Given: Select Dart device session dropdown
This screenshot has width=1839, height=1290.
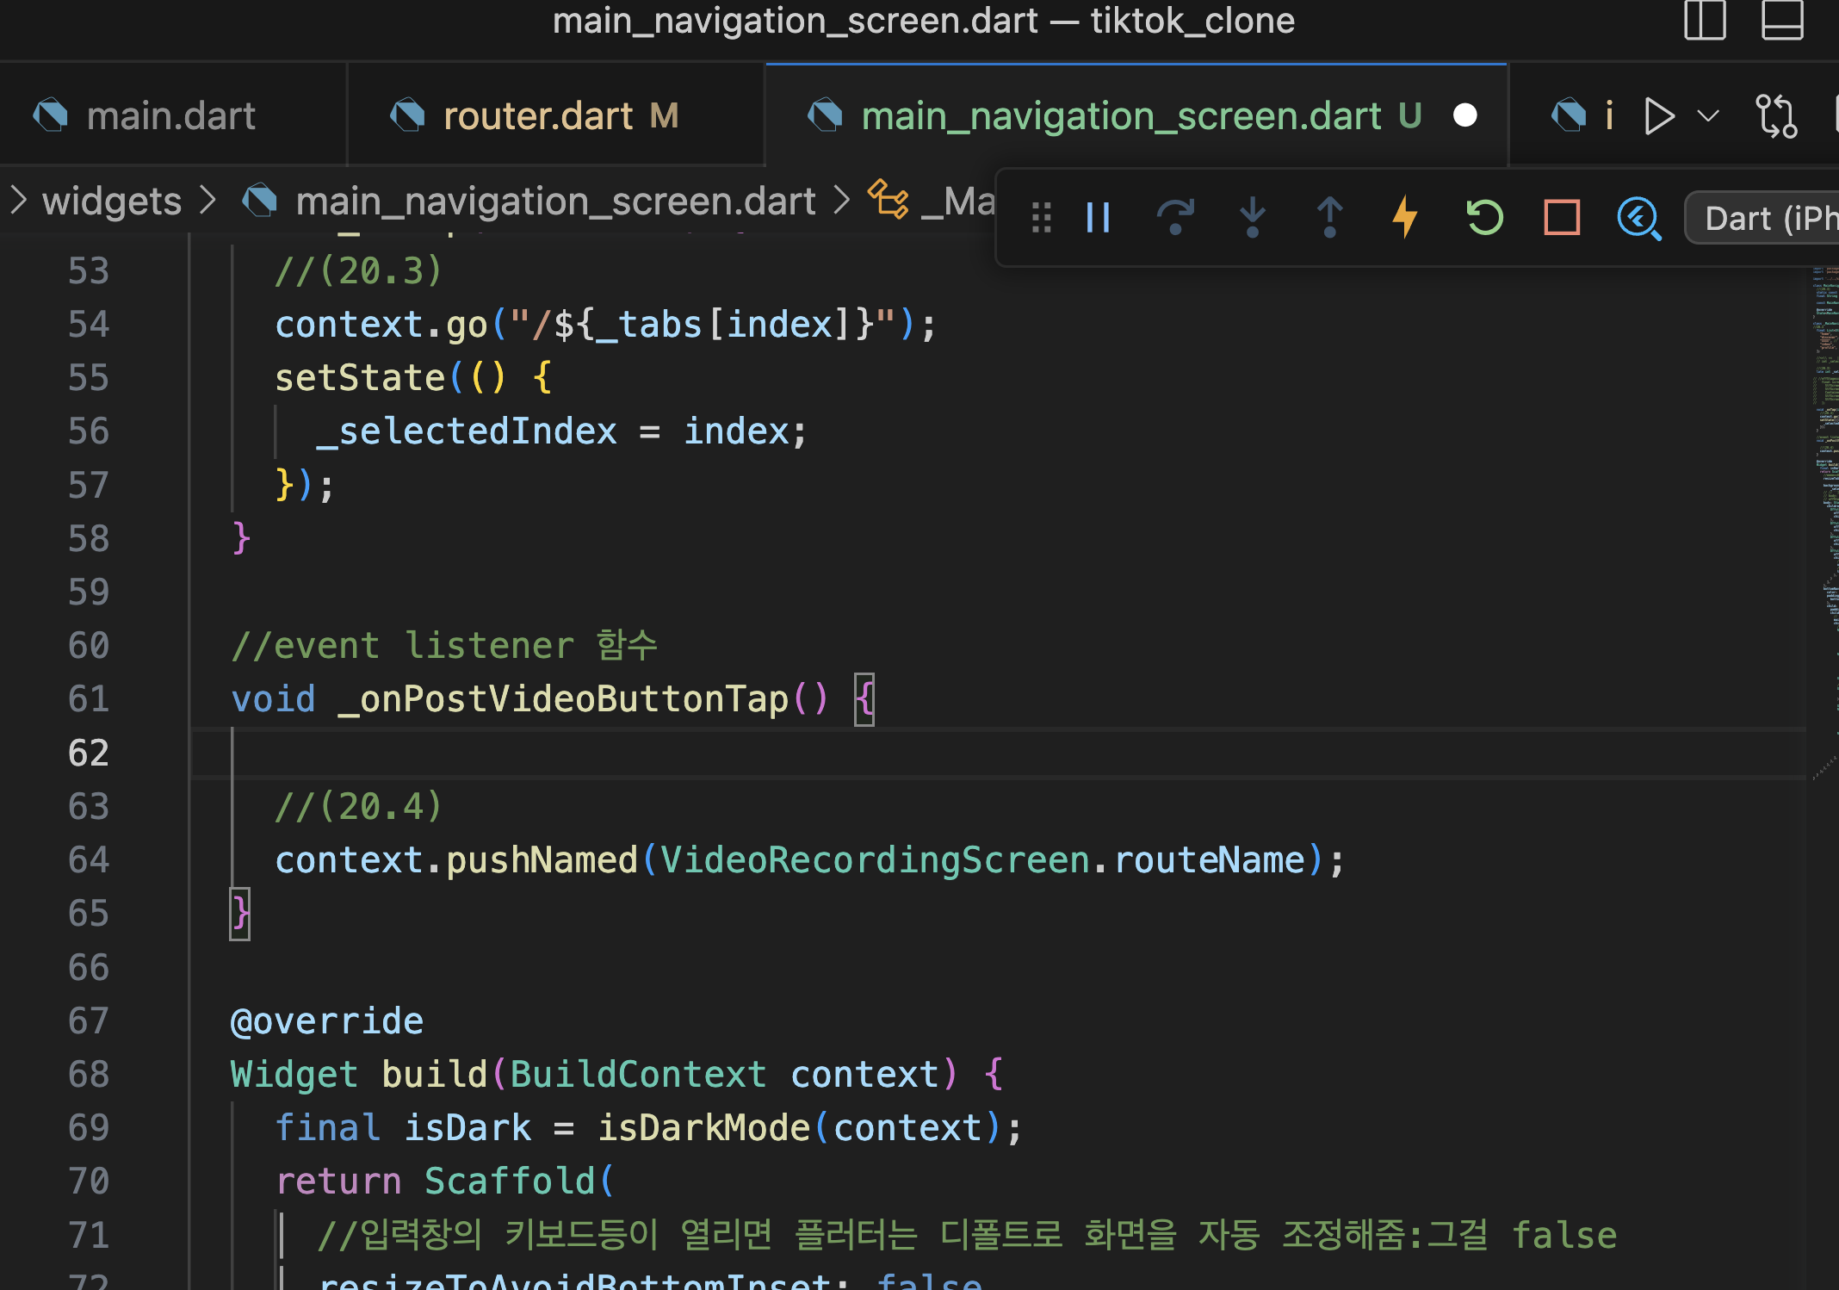Looking at the screenshot, I should point(1765,218).
